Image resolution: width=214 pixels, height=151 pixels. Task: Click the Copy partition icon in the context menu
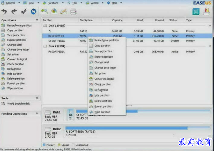coord(91,46)
